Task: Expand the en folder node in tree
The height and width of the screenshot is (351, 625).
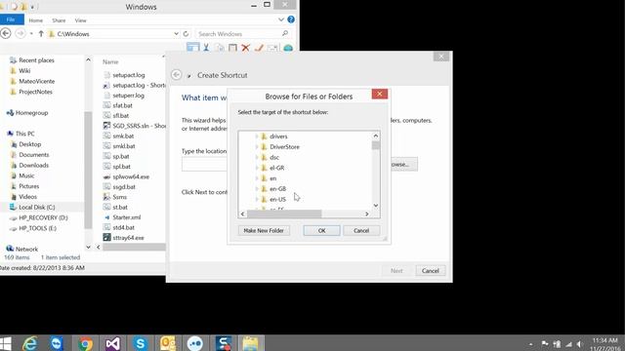Action: [257, 178]
